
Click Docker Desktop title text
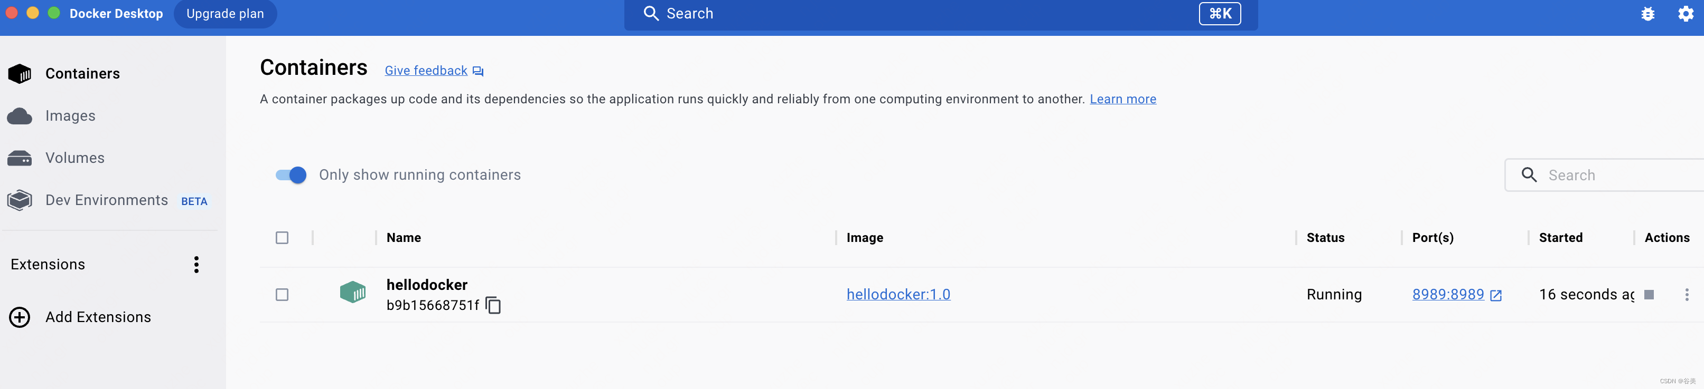pos(116,14)
